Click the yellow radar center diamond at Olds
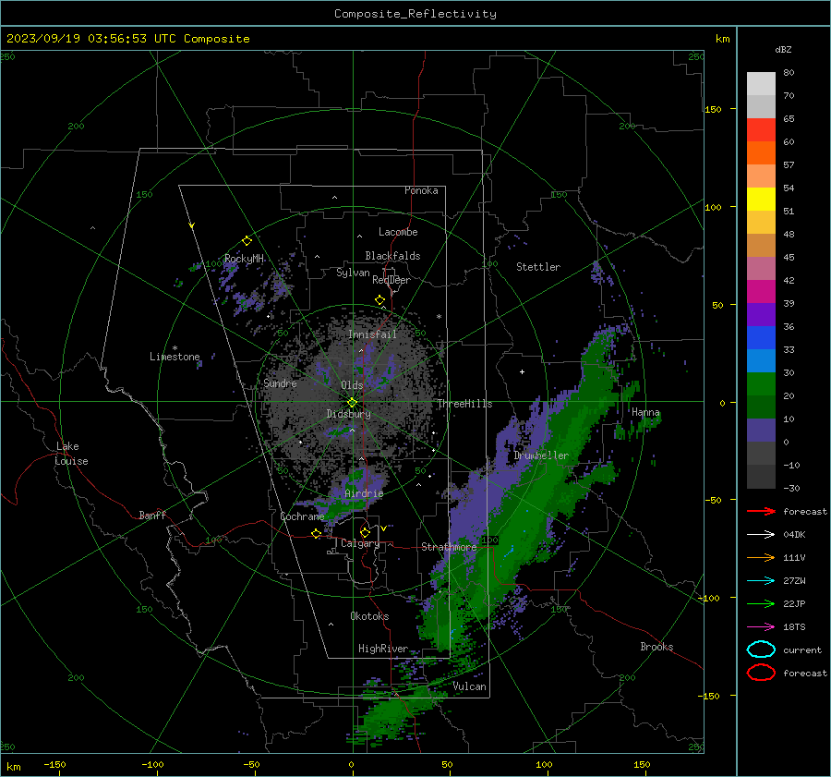 click(x=352, y=403)
